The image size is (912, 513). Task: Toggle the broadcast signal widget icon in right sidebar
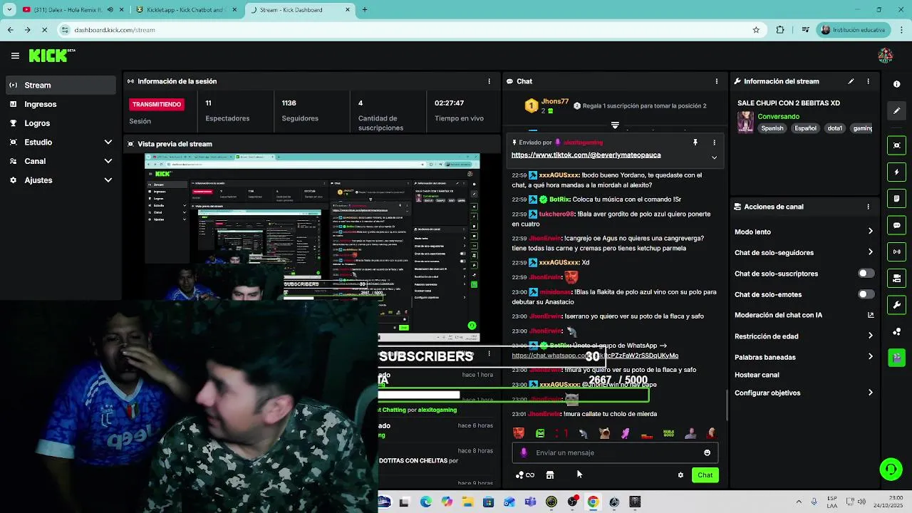[x=896, y=252]
